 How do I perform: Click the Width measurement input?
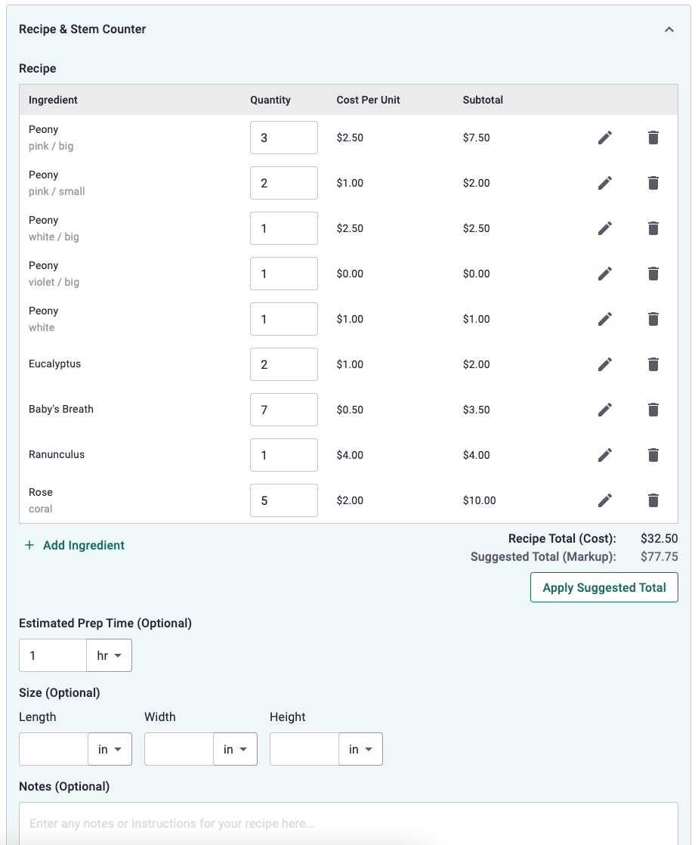point(178,749)
